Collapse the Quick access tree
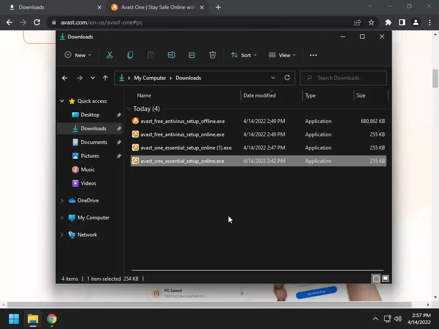 tap(62, 101)
